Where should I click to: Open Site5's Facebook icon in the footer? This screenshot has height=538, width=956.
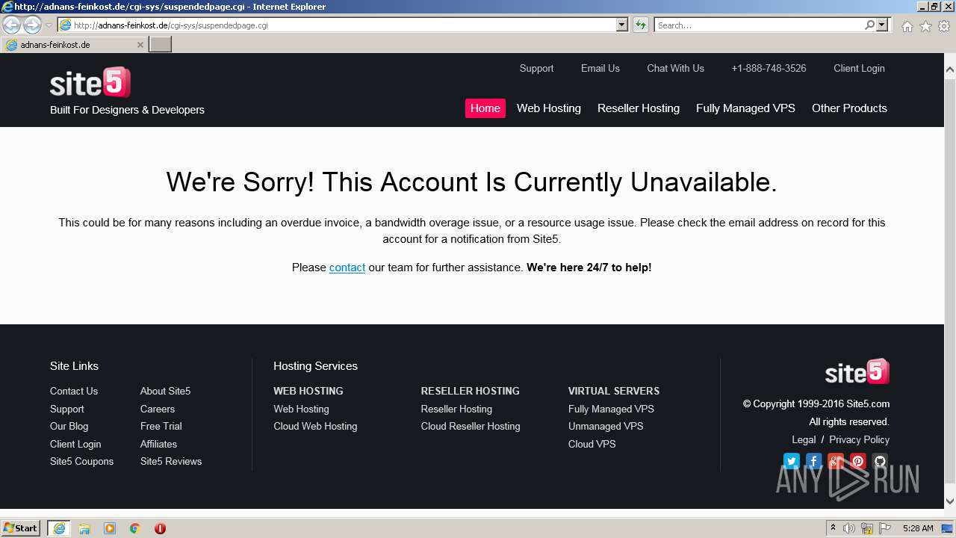[814, 461]
